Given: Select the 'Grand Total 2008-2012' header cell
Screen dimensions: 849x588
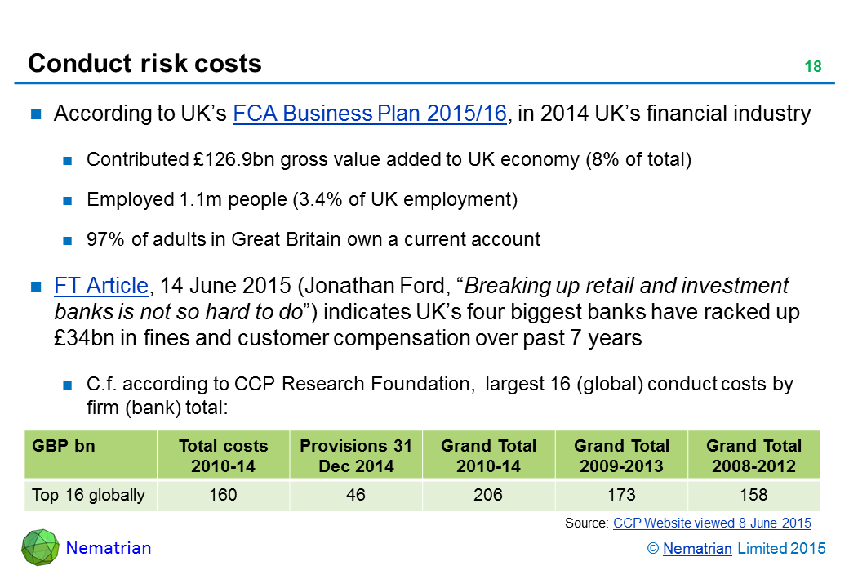Looking at the screenshot, I should click(753, 456).
